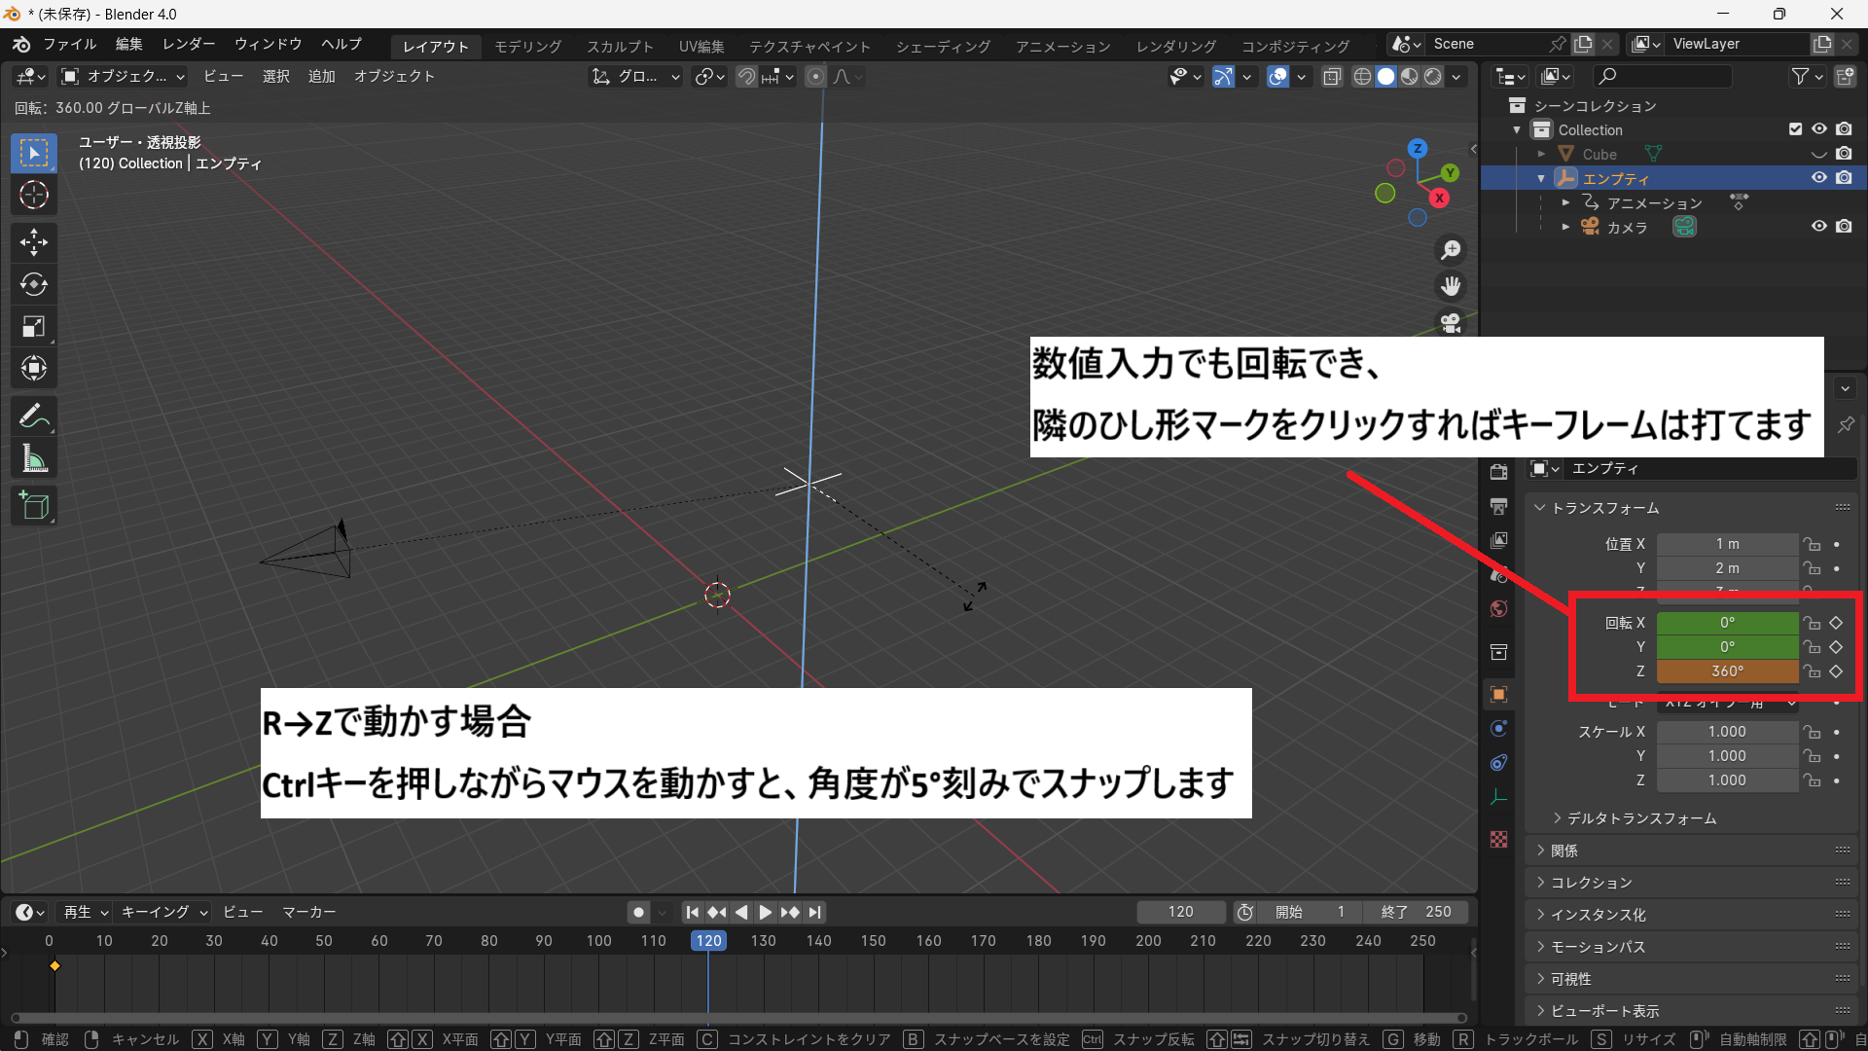Expand the デルタトランスフォーム panel

point(1641,818)
